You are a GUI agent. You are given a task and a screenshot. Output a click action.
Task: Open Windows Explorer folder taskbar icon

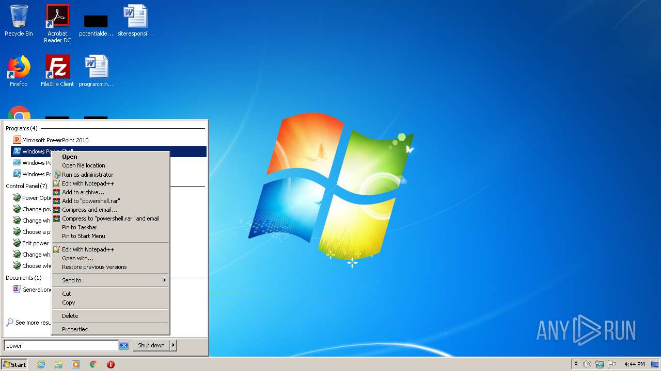[x=58, y=364]
